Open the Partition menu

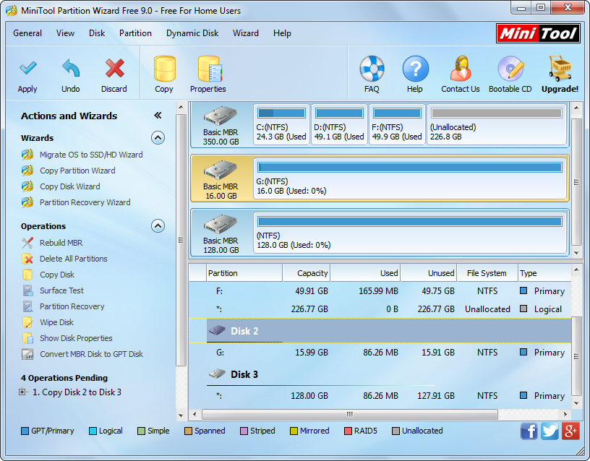[x=135, y=33]
